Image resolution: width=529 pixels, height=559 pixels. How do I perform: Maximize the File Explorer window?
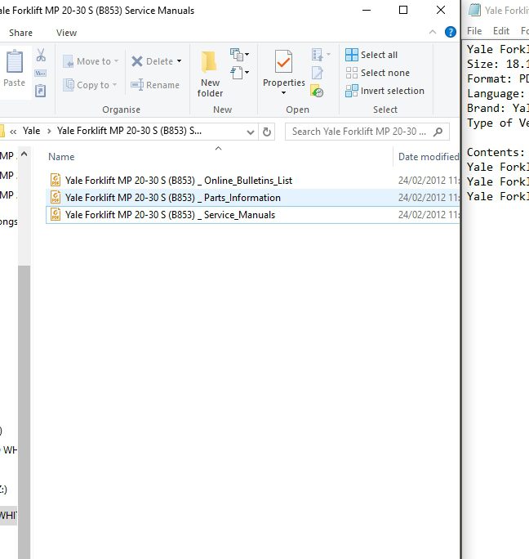point(403,10)
